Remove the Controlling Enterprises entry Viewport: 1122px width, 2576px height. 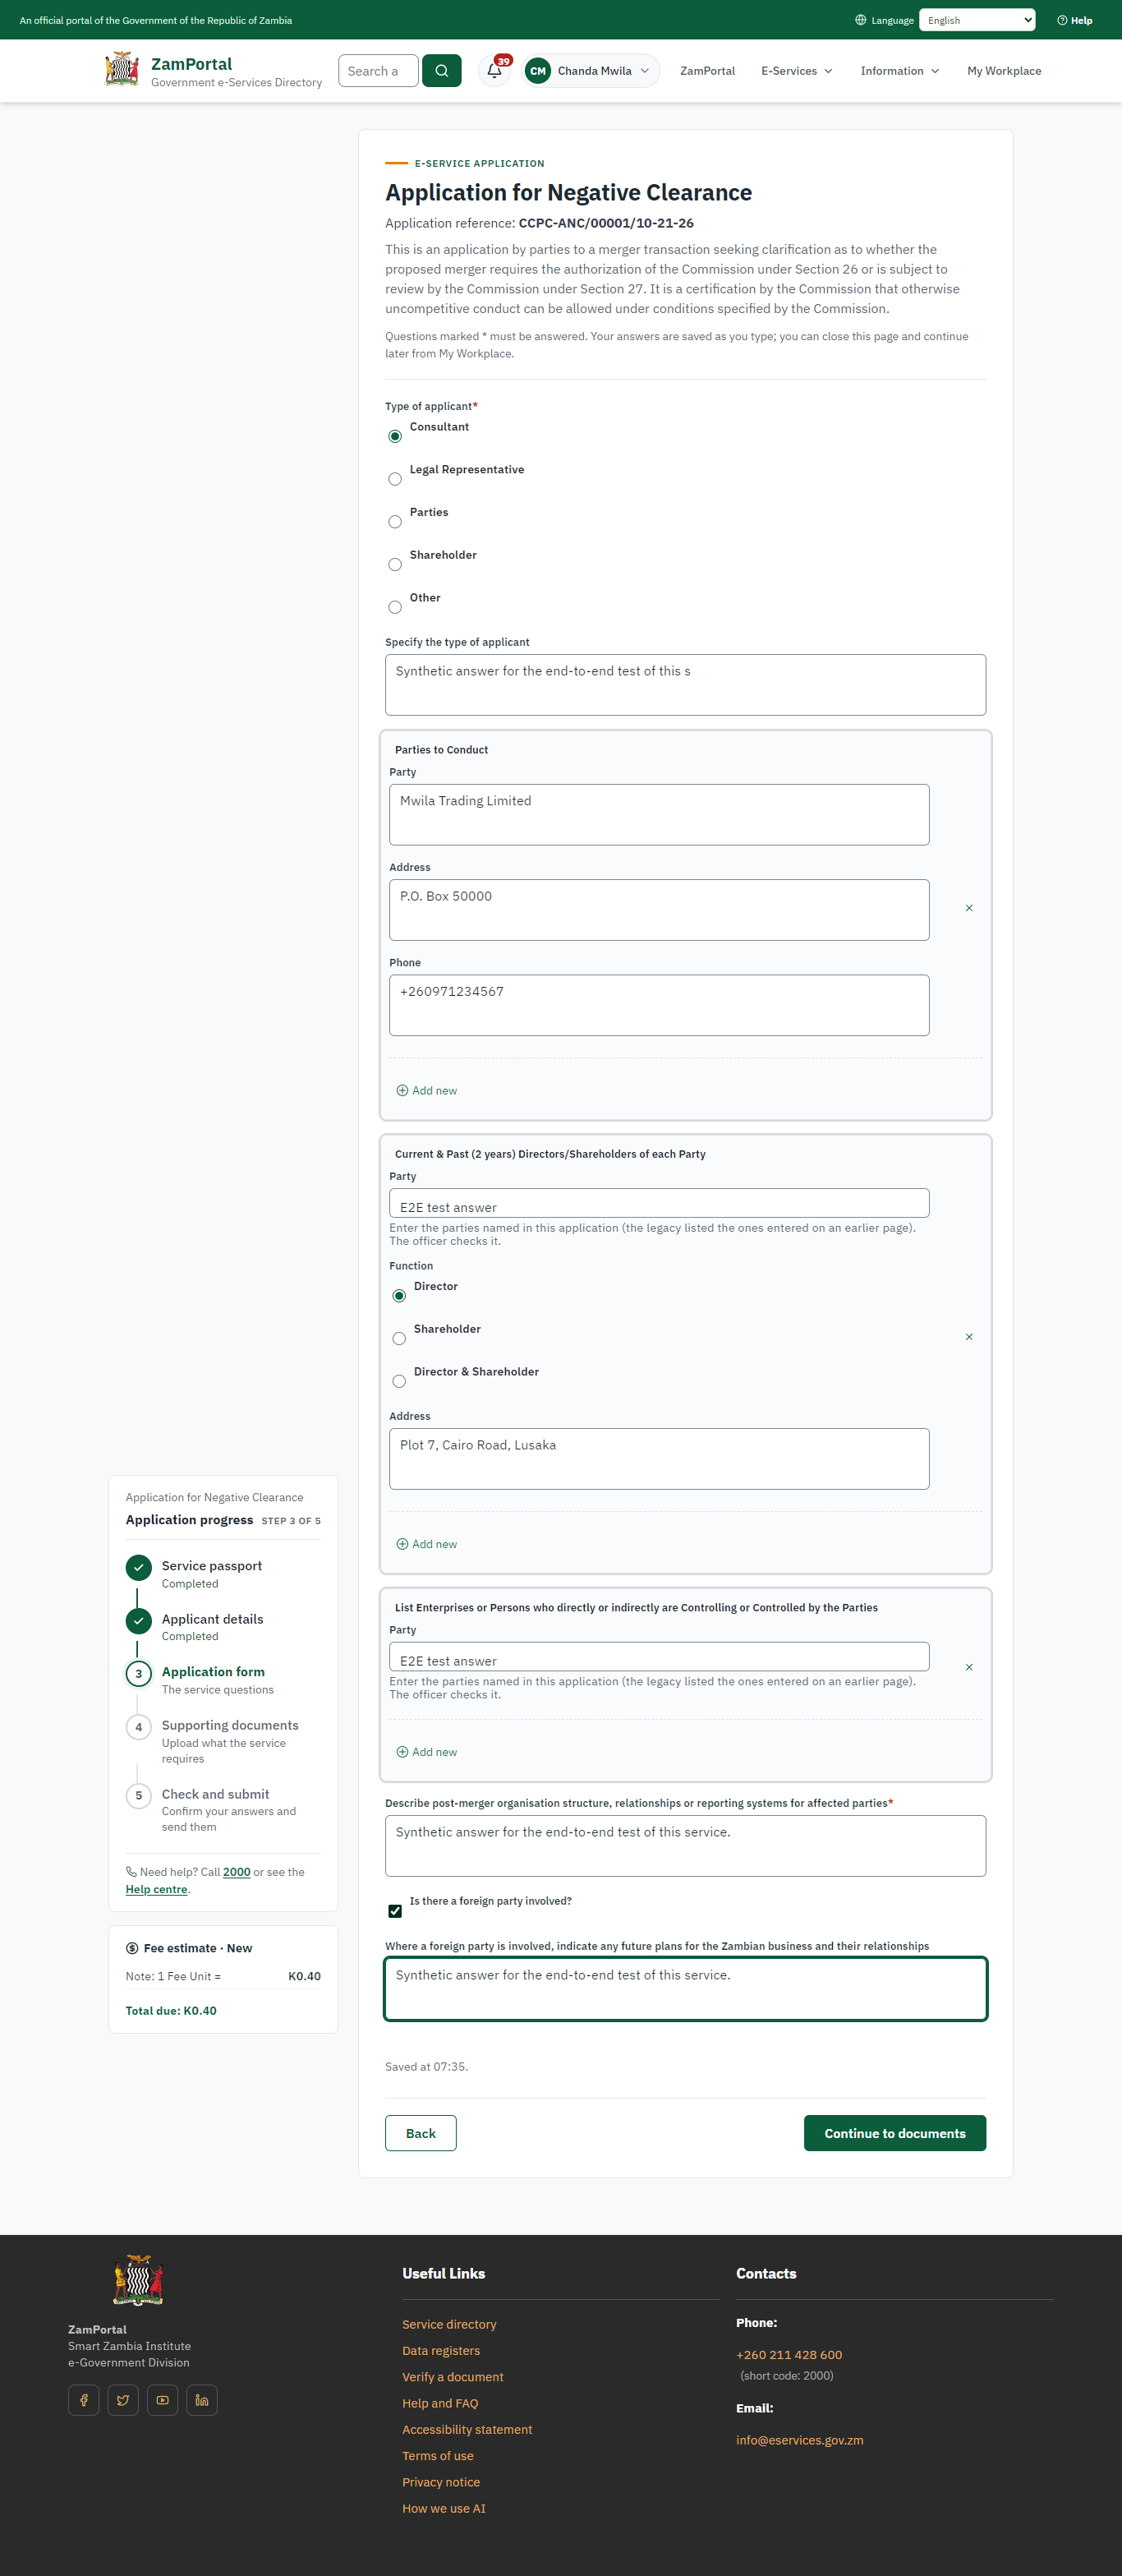tap(969, 1667)
